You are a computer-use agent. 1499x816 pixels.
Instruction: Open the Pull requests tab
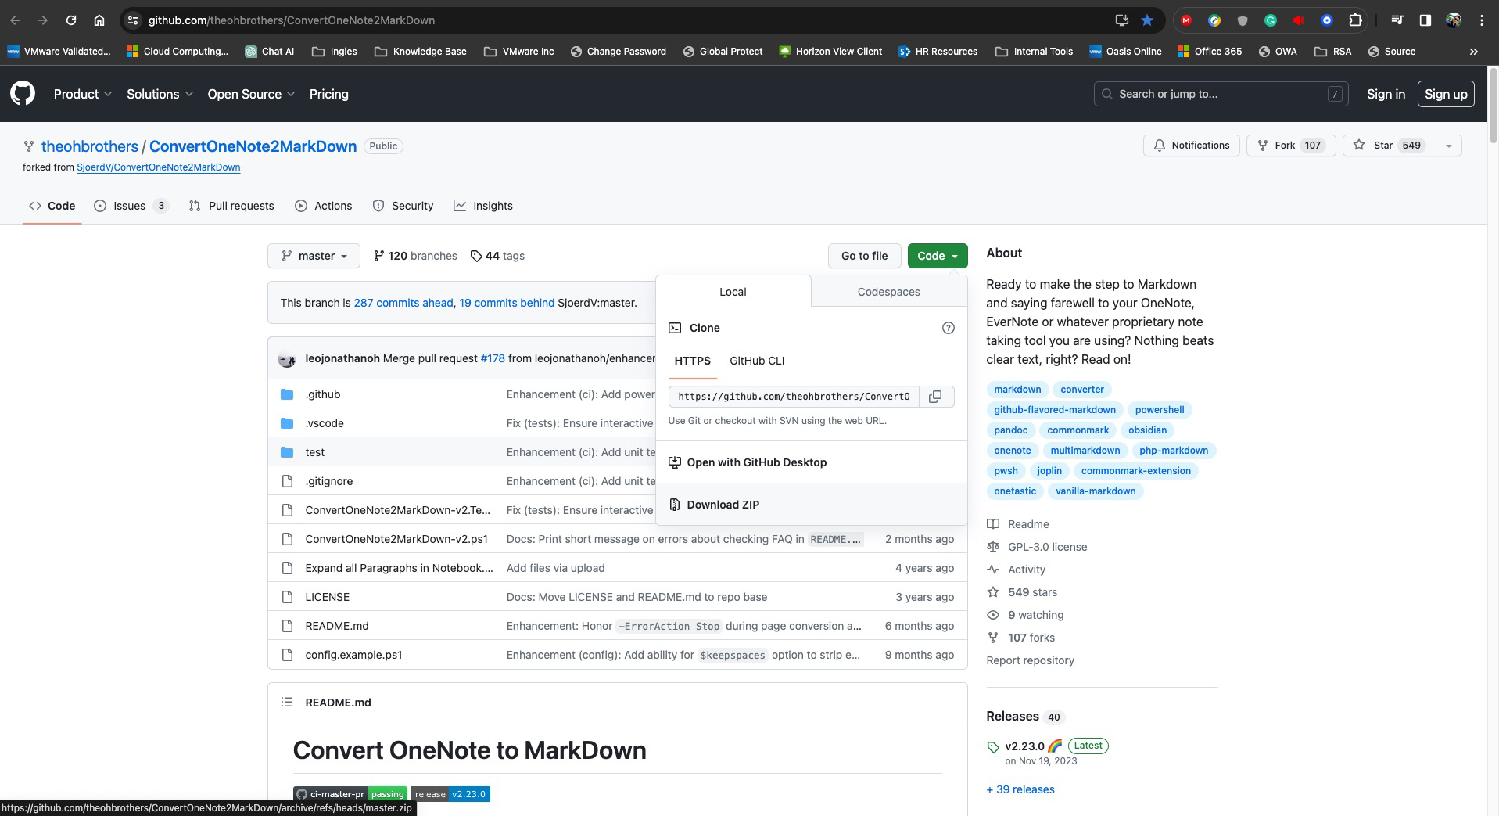click(x=232, y=206)
